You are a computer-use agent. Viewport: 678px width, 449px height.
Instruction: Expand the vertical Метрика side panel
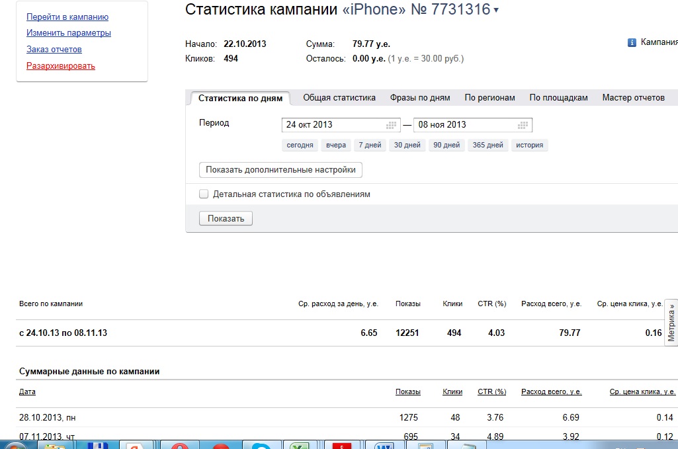[671, 323]
